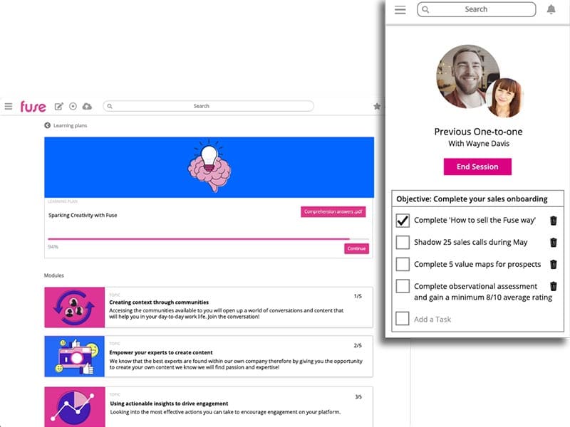
Task: Open notifications bell icon
Action: (x=551, y=9)
